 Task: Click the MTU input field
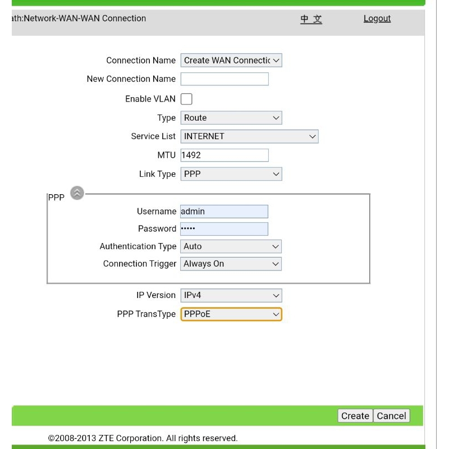pyautogui.click(x=224, y=155)
